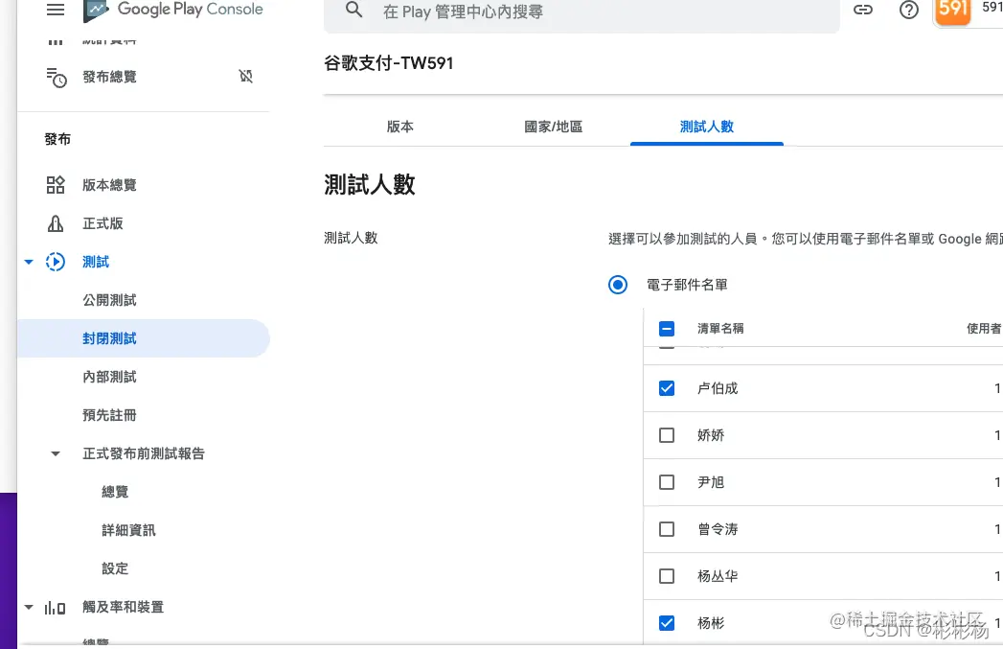Click the 曾令涛 list name
This screenshot has width=1003, height=649.
[718, 529]
